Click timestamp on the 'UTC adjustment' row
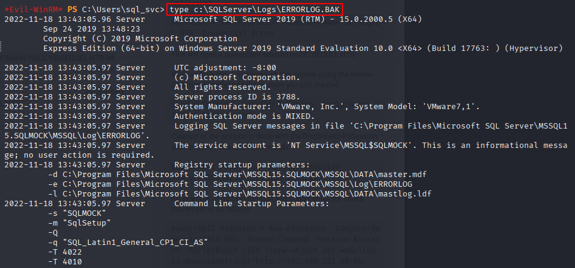The width and height of the screenshot is (575, 268). click(x=58, y=68)
